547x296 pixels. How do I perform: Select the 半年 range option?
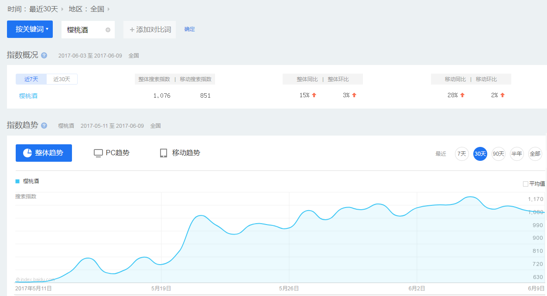pos(517,154)
